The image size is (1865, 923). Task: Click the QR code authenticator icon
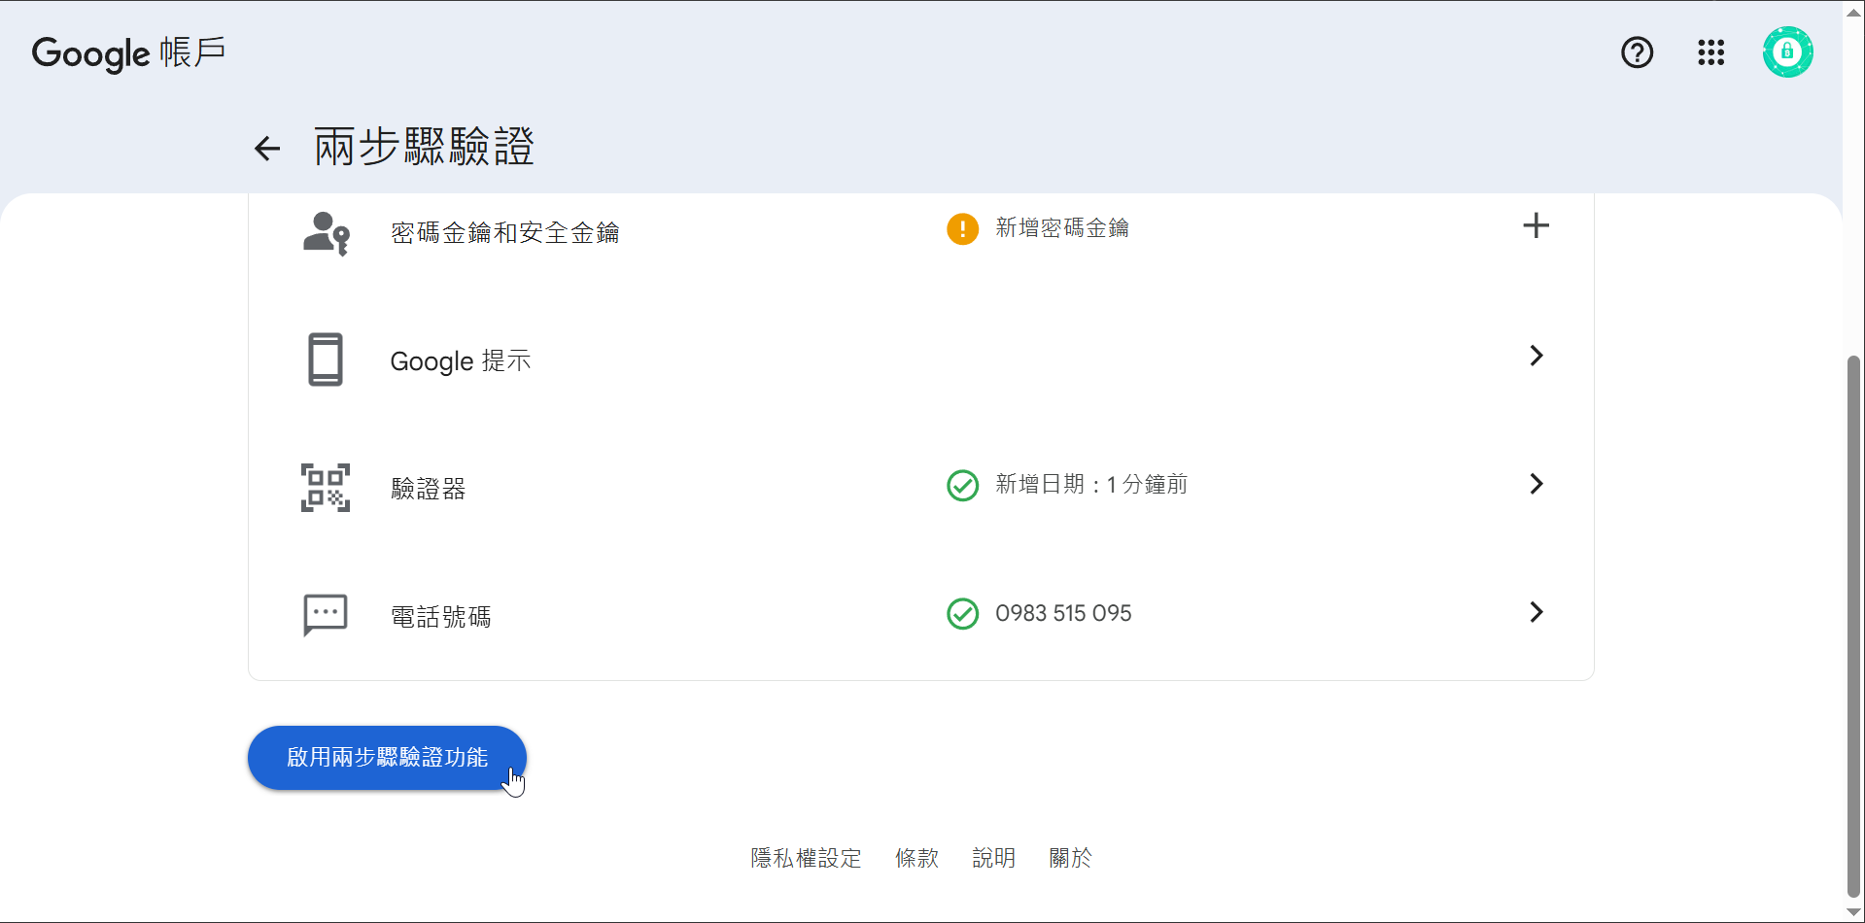(326, 488)
